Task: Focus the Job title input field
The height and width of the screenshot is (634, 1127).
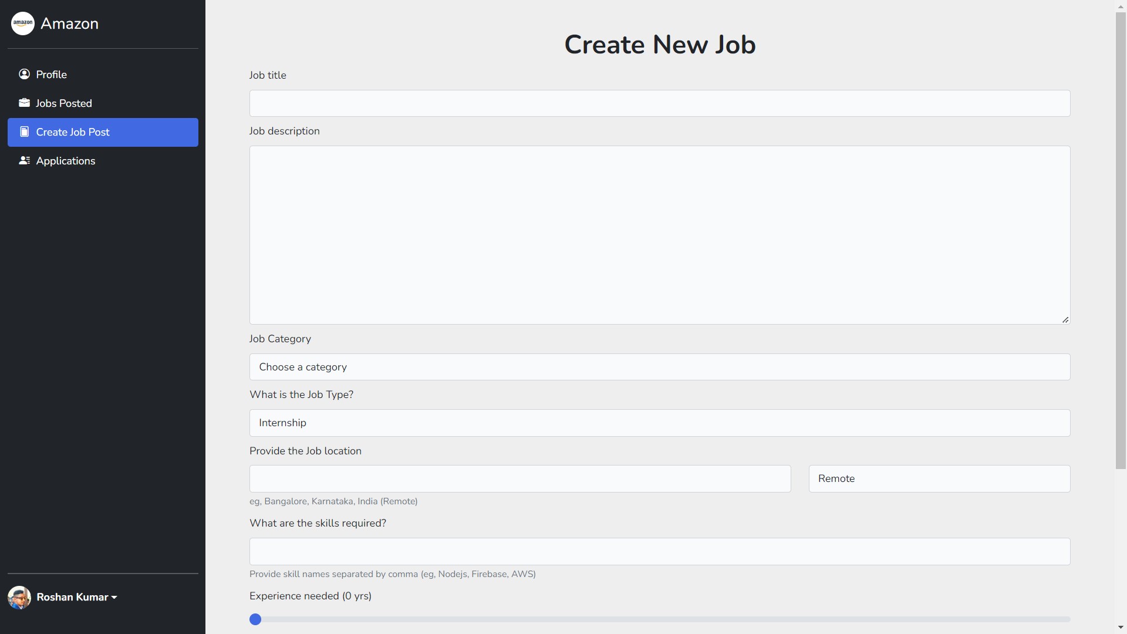Action: (x=659, y=103)
